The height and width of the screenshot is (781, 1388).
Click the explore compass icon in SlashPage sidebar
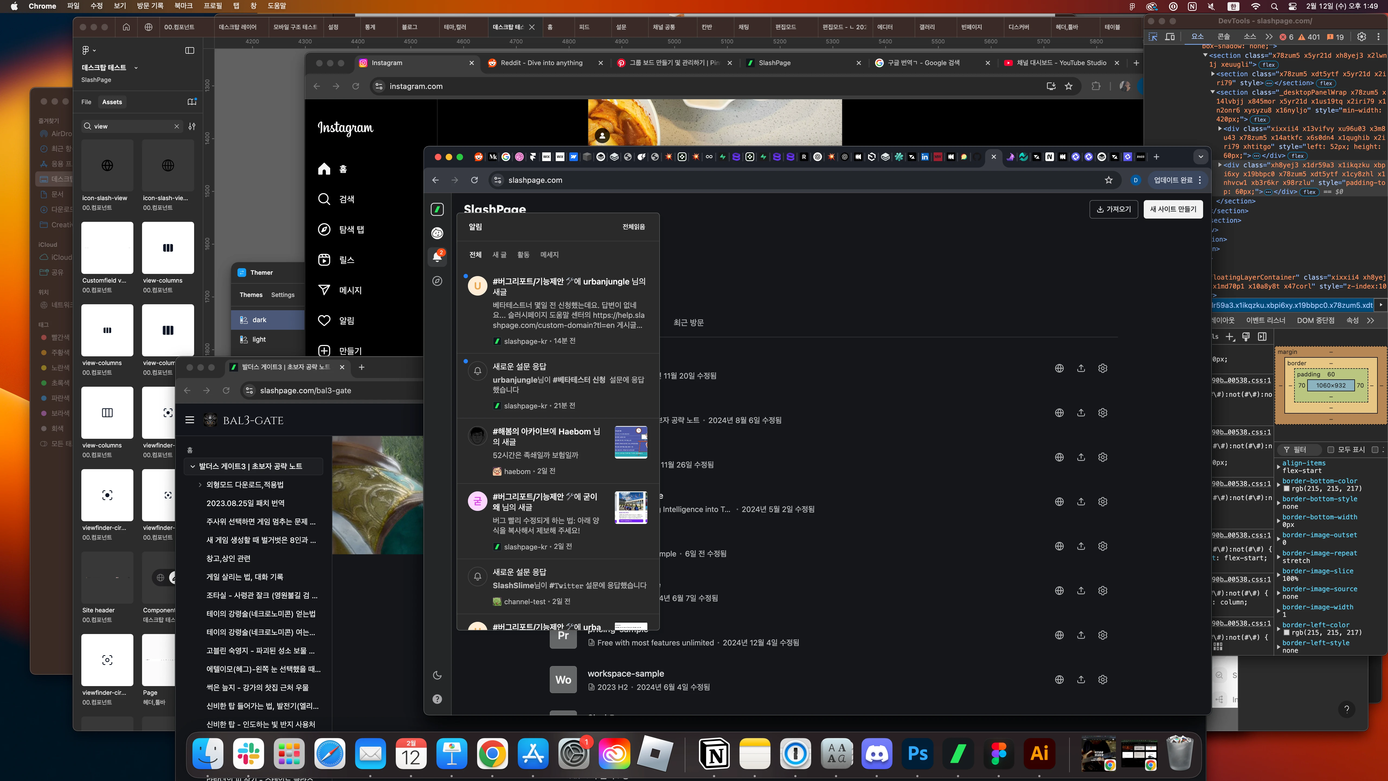[x=437, y=281]
